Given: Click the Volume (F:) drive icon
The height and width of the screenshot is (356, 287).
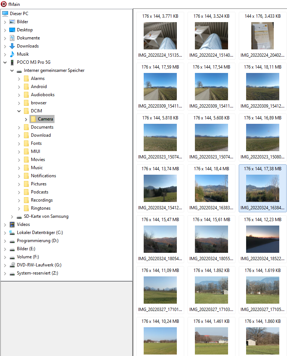Looking at the screenshot, I should pos(12,257).
